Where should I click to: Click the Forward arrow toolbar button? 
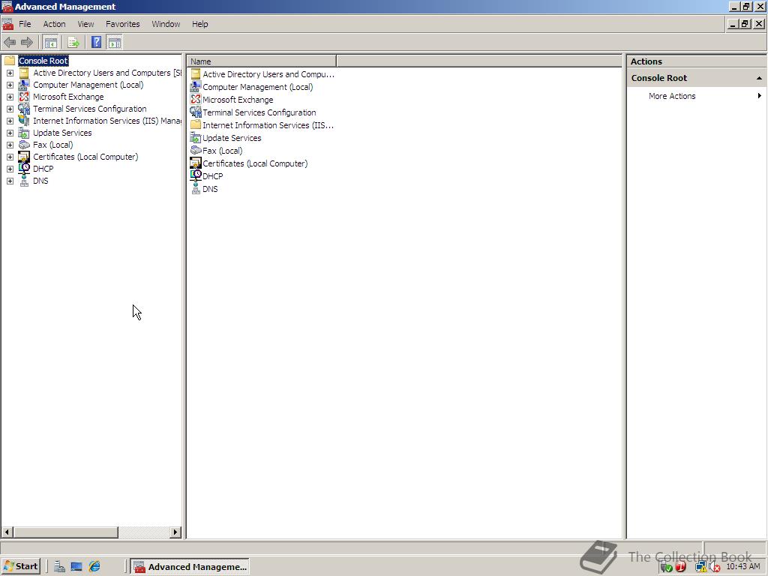(27, 43)
